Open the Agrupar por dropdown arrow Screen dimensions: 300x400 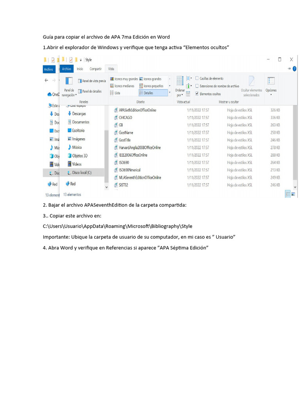click(191, 78)
